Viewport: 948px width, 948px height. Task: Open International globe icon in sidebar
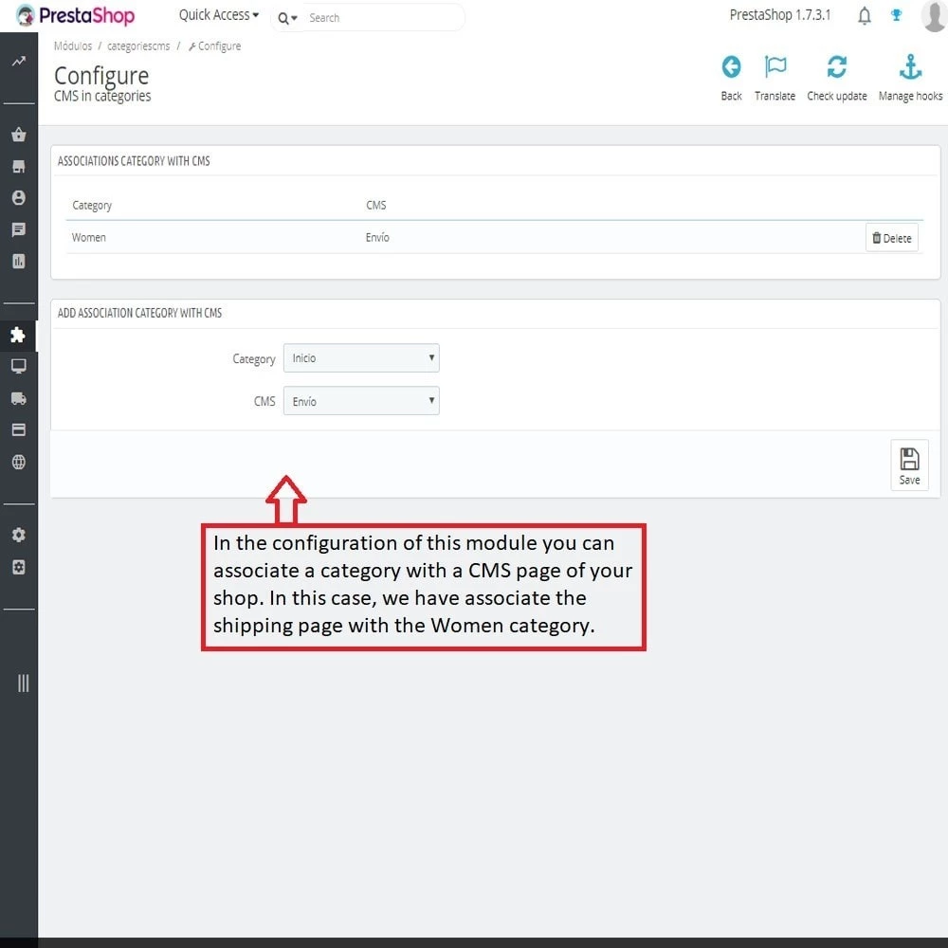click(19, 462)
